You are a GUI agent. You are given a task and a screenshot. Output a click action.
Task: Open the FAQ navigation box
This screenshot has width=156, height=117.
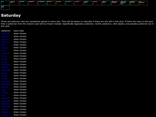click(x=5, y=3)
